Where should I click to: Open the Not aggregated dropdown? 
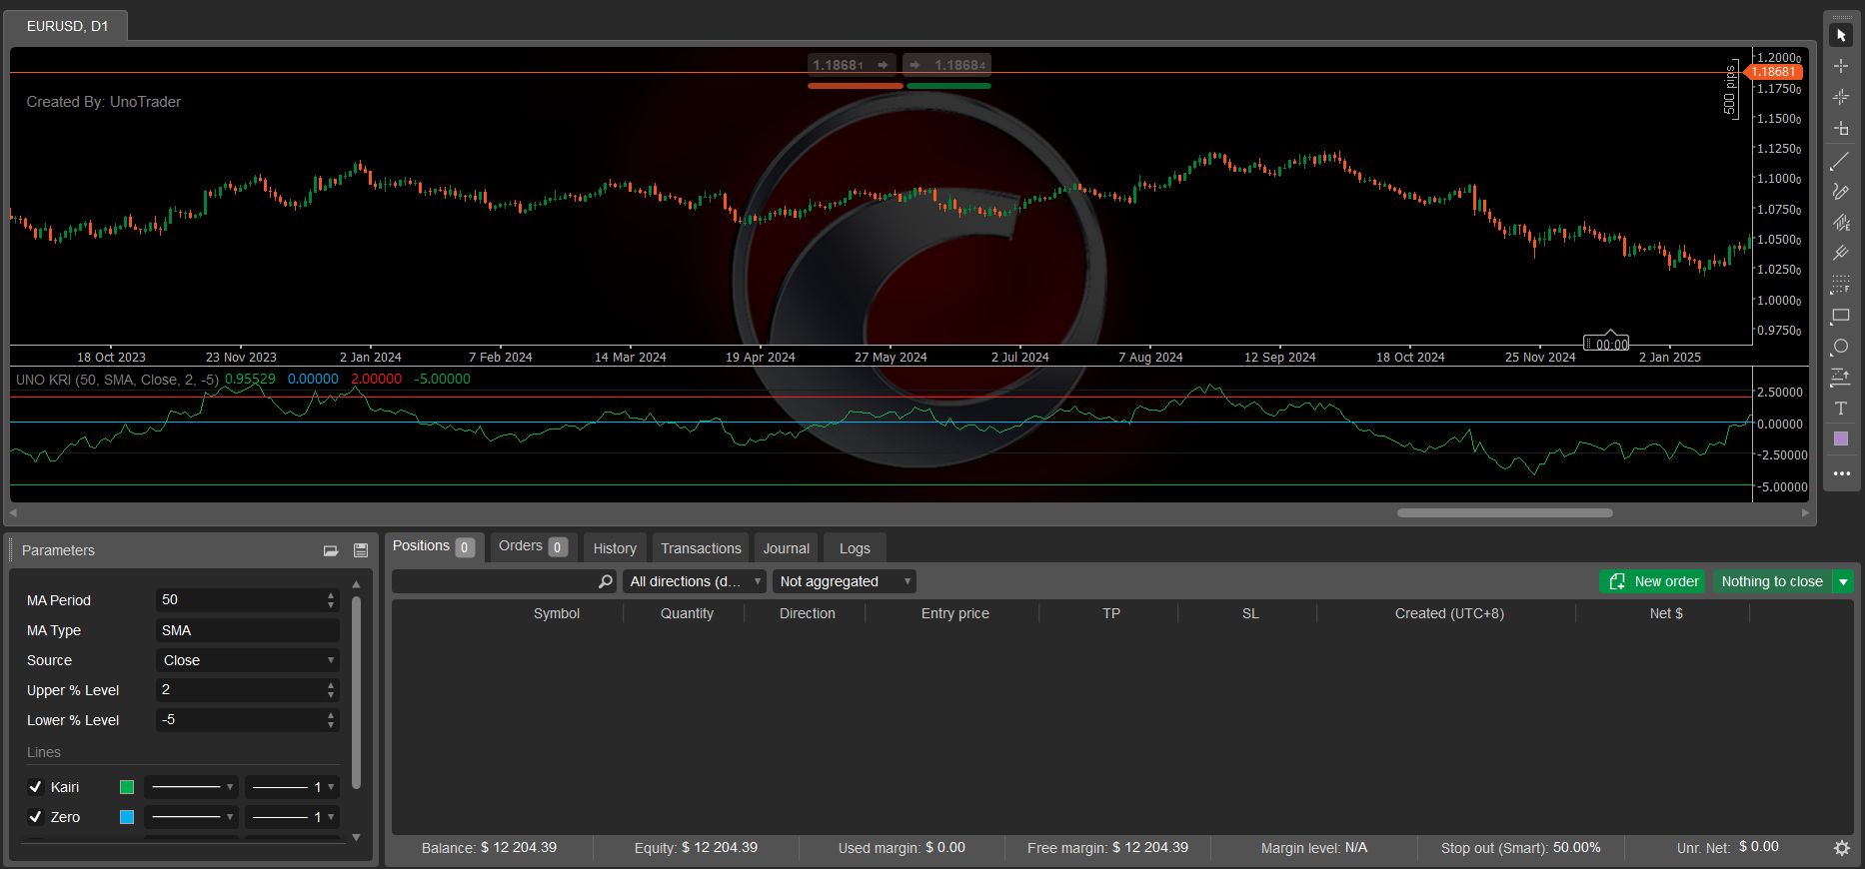point(845,581)
